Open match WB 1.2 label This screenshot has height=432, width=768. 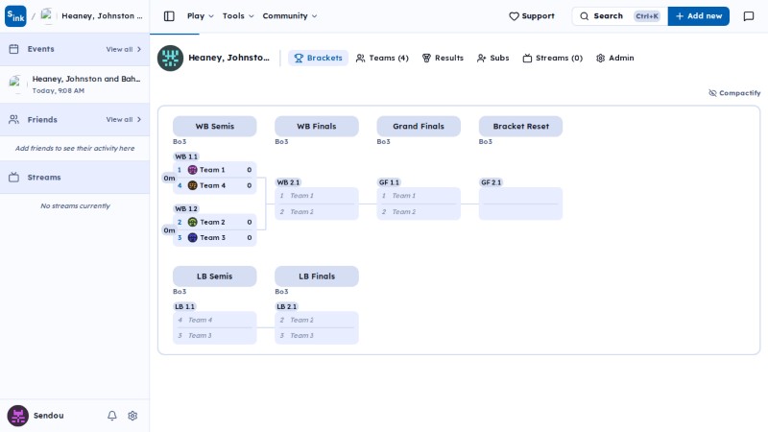click(x=186, y=208)
